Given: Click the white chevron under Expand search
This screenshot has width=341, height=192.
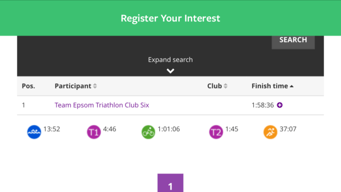Looking at the screenshot, I should click(170, 71).
